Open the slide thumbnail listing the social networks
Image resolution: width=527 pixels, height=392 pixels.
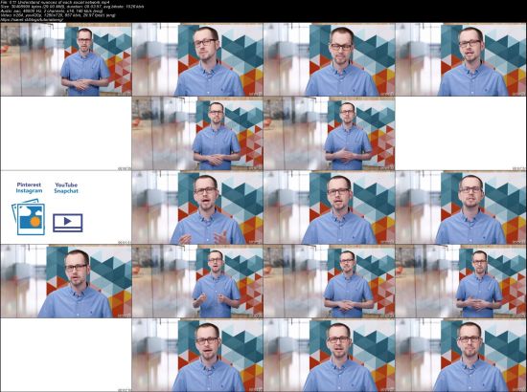66,207
